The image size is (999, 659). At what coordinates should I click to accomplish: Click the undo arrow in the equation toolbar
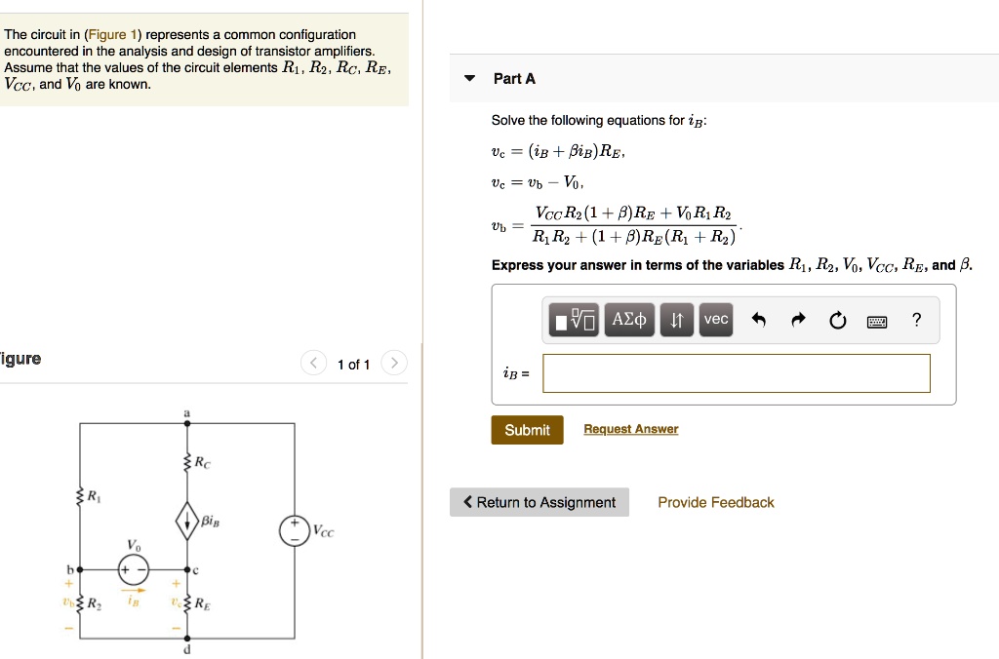(x=759, y=319)
